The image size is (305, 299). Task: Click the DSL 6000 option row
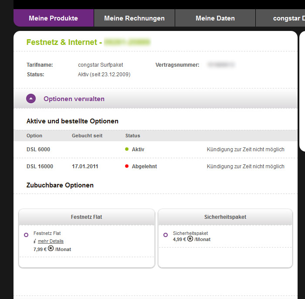pyautogui.click(x=38, y=149)
